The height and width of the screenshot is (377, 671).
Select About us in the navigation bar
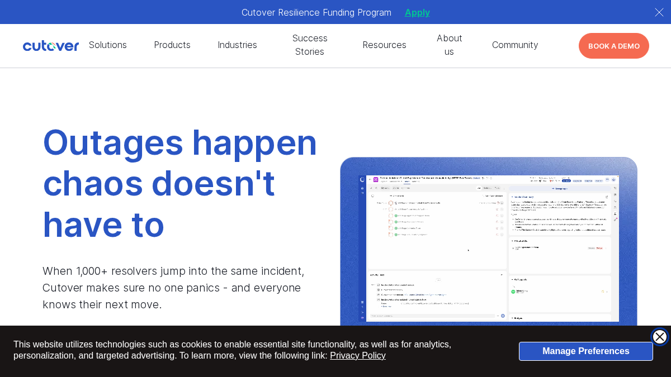pos(450,45)
